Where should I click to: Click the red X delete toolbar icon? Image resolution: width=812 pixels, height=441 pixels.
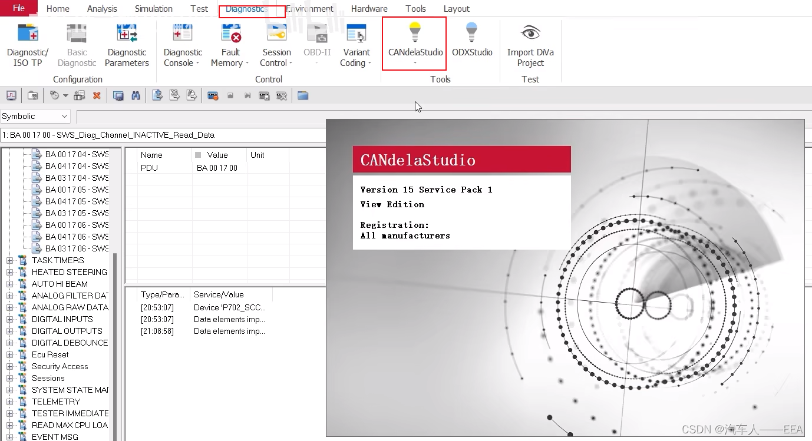(97, 95)
